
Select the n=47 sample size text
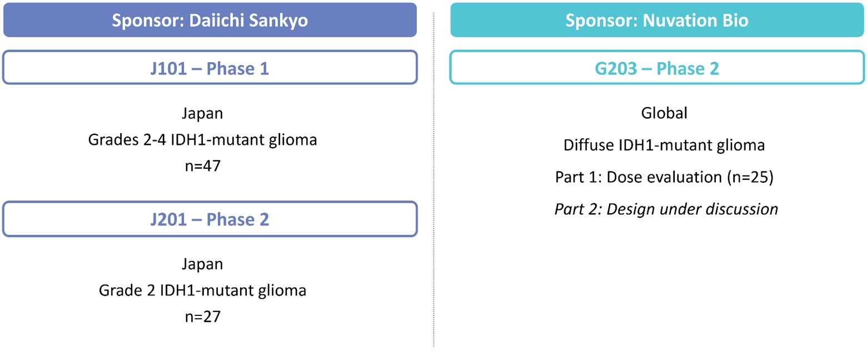(x=202, y=165)
